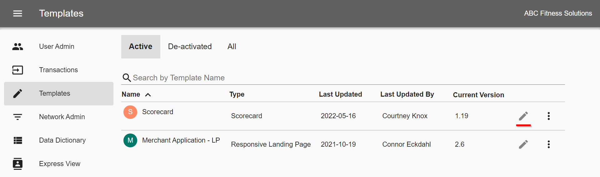Click the Network Admin filter icon
Viewport: 600px width, 177px height.
click(17, 117)
